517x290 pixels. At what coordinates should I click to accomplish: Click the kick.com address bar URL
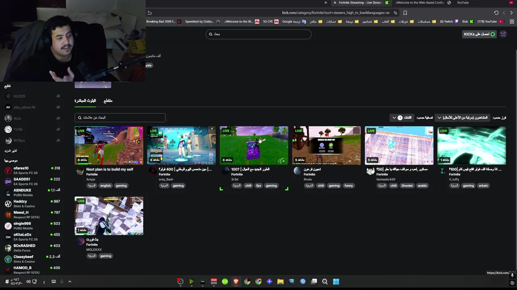pyautogui.click(x=336, y=13)
